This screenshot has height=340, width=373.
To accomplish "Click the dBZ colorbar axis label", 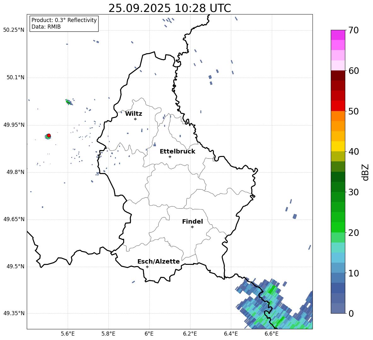I will pos(365,172).
